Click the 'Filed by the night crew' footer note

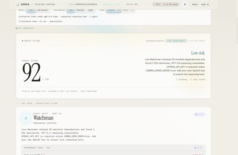(59, 91)
